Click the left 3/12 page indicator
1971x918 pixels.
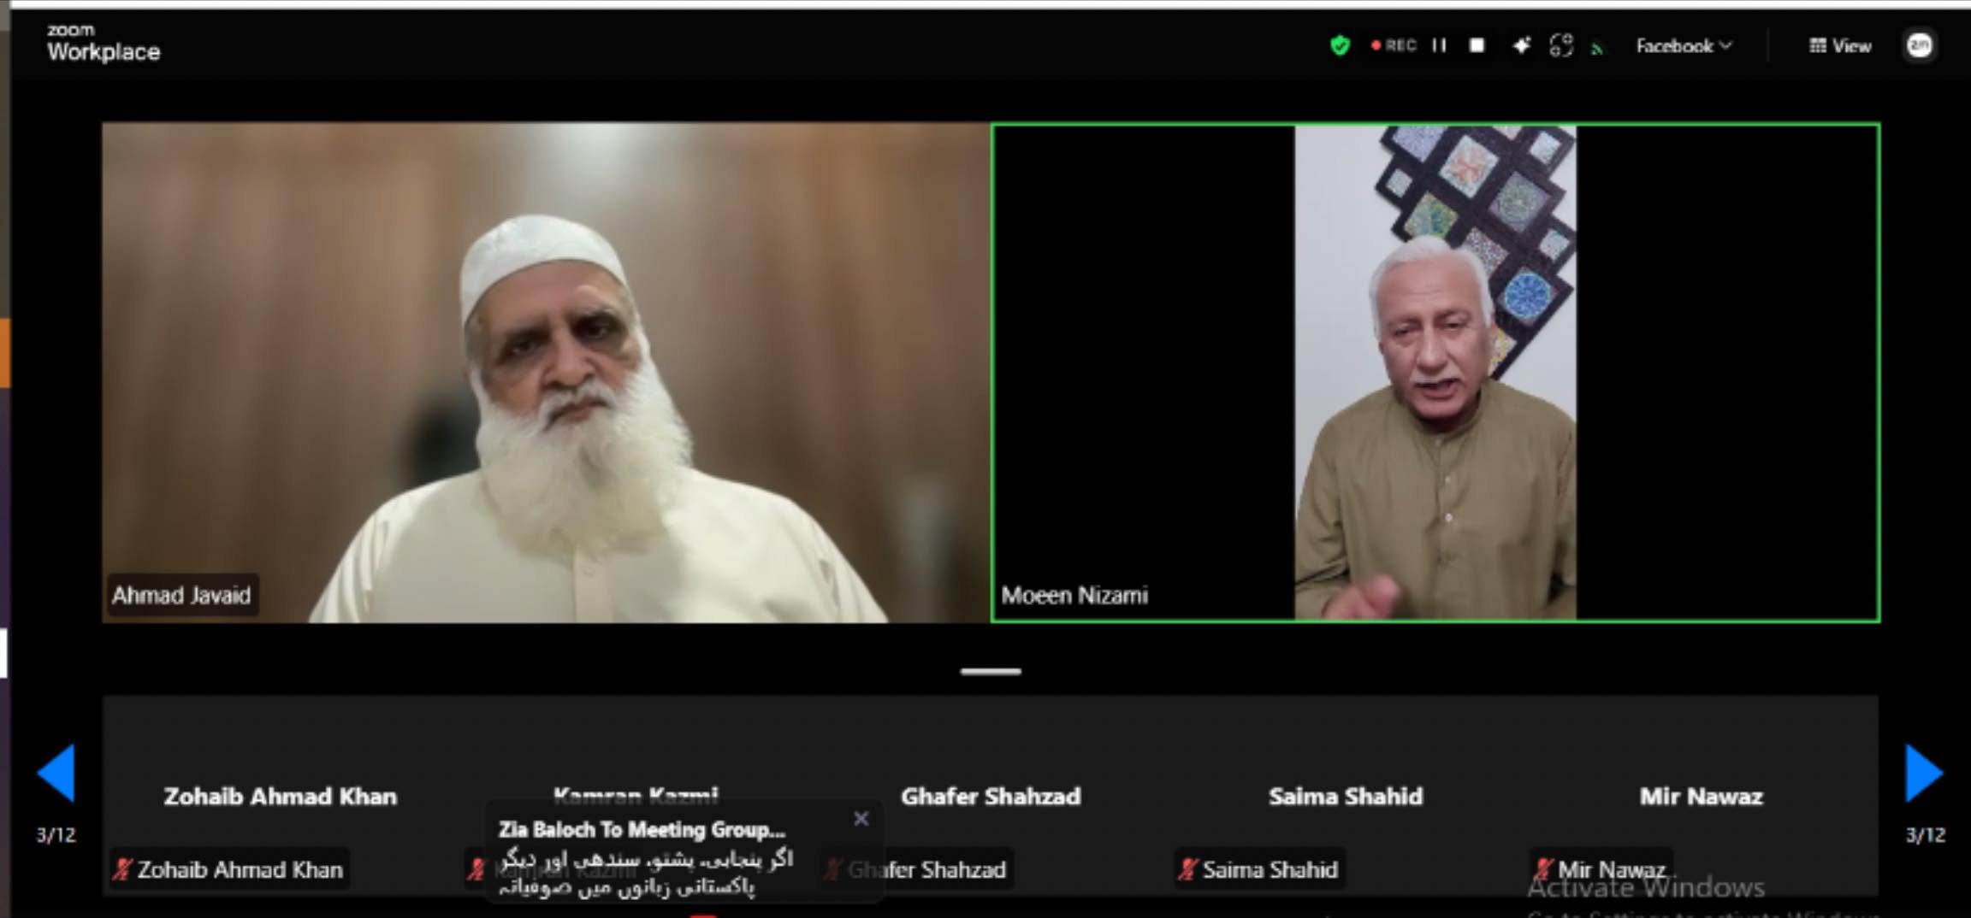56,835
